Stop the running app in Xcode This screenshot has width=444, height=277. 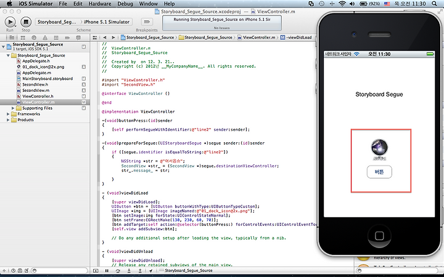26,22
